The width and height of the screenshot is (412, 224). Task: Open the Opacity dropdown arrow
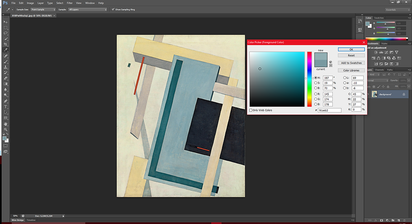tap(409, 81)
